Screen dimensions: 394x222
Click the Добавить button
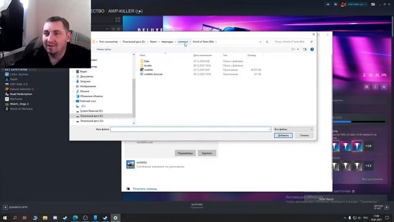pos(283,136)
